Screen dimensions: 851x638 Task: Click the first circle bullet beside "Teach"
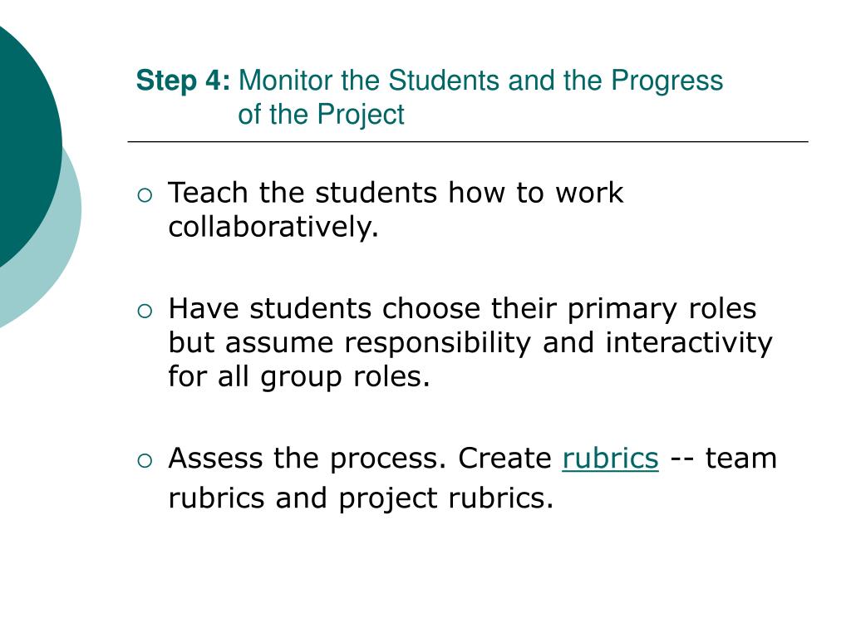[145, 194]
